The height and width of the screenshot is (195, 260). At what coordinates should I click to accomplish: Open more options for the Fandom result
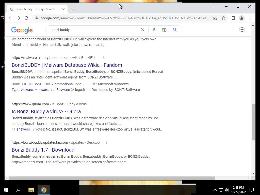pos(104,58)
